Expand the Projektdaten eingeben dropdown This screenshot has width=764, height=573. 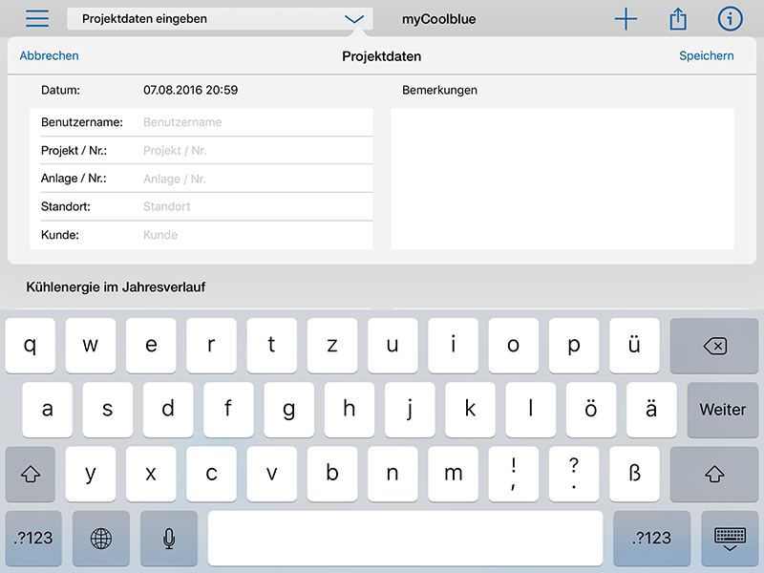pyautogui.click(x=220, y=19)
